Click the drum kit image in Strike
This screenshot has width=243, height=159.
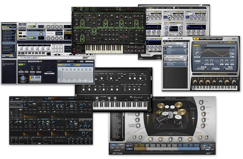click(x=170, y=116)
